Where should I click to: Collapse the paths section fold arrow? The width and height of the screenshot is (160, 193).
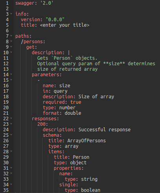click(11, 36)
